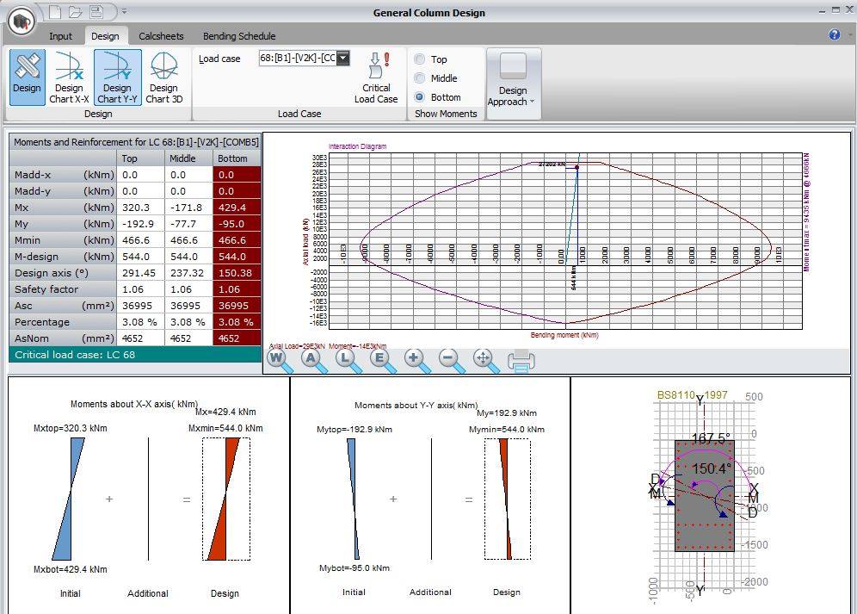The width and height of the screenshot is (857, 614).
Task: Click Bottom AsNom value 4652
Action: 237,338
